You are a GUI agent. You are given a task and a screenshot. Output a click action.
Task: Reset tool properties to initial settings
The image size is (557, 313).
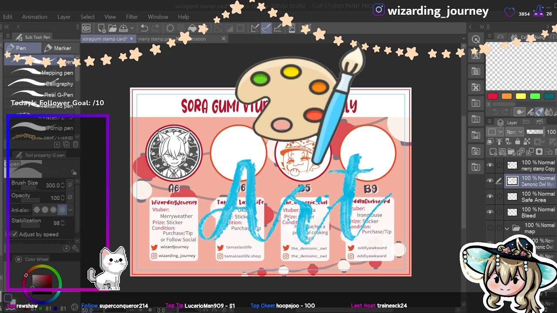[66, 248]
